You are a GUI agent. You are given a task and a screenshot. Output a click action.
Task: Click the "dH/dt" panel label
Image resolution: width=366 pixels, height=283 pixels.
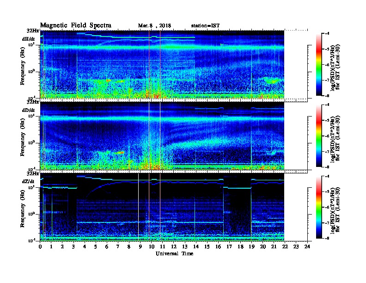(x=29, y=39)
